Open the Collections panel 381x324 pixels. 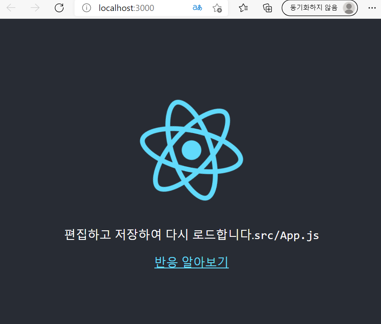(x=267, y=8)
